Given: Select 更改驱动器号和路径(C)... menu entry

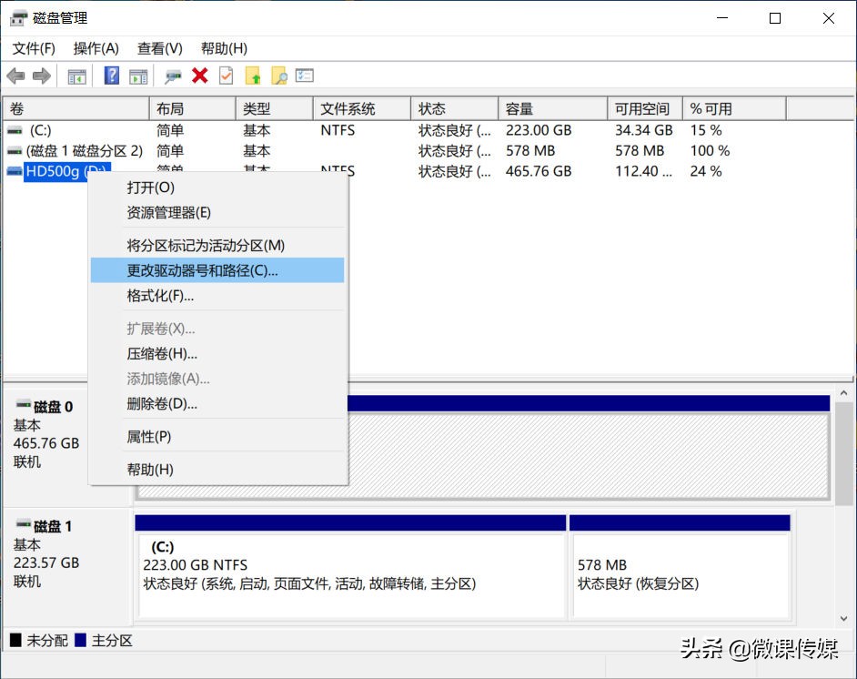Looking at the screenshot, I should tap(217, 270).
